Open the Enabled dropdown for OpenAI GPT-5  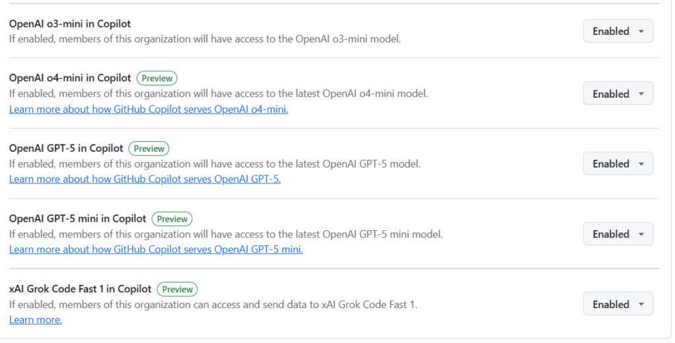(618, 164)
